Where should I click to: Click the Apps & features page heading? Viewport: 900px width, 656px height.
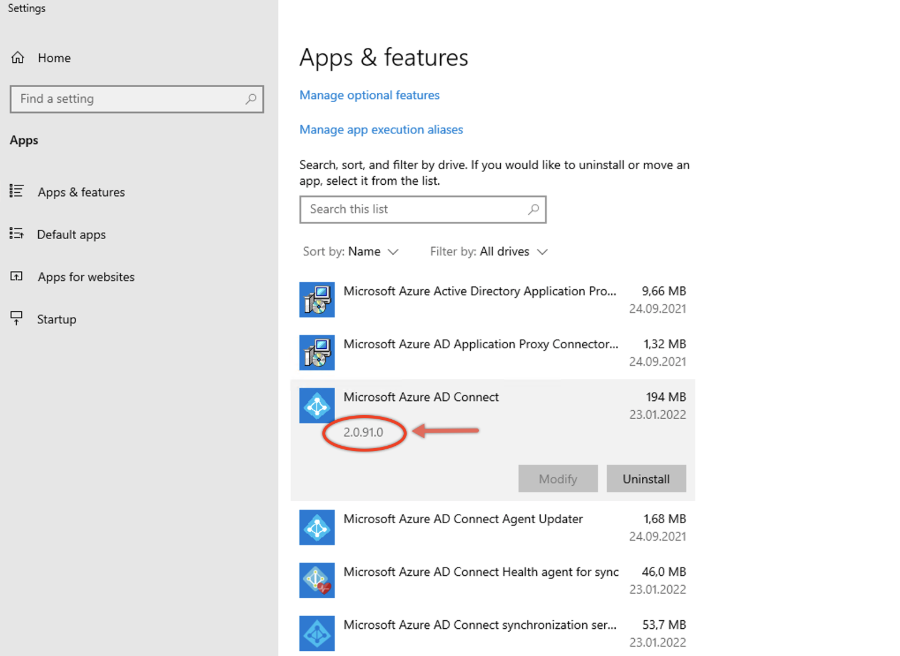(384, 58)
